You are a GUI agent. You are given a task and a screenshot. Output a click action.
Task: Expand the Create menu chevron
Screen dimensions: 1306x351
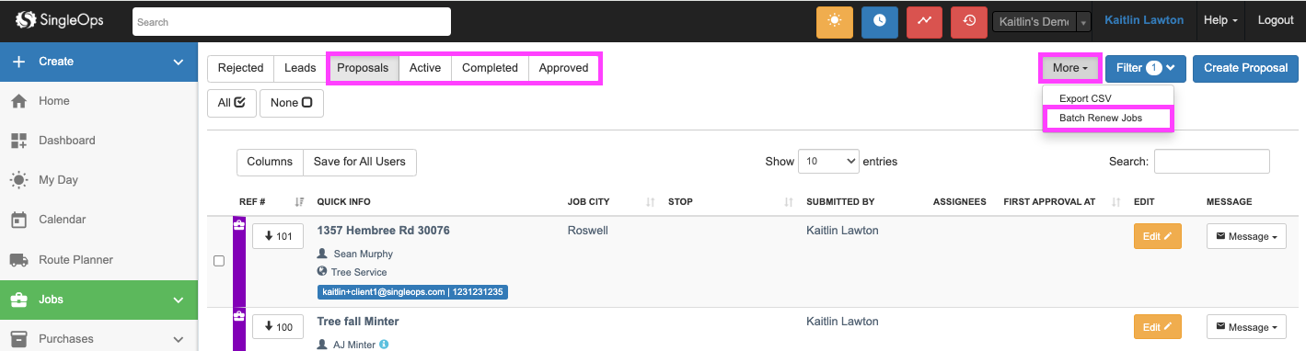click(x=179, y=62)
